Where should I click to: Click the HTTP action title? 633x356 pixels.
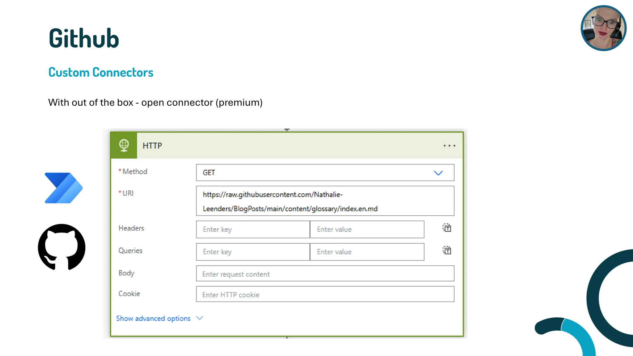point(152,146)
